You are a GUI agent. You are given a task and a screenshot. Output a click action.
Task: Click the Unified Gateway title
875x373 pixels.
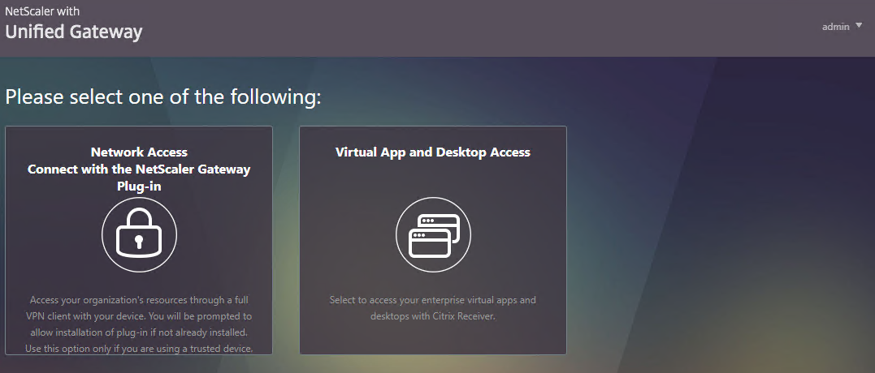pyautogui.click(x=74, y=32)
